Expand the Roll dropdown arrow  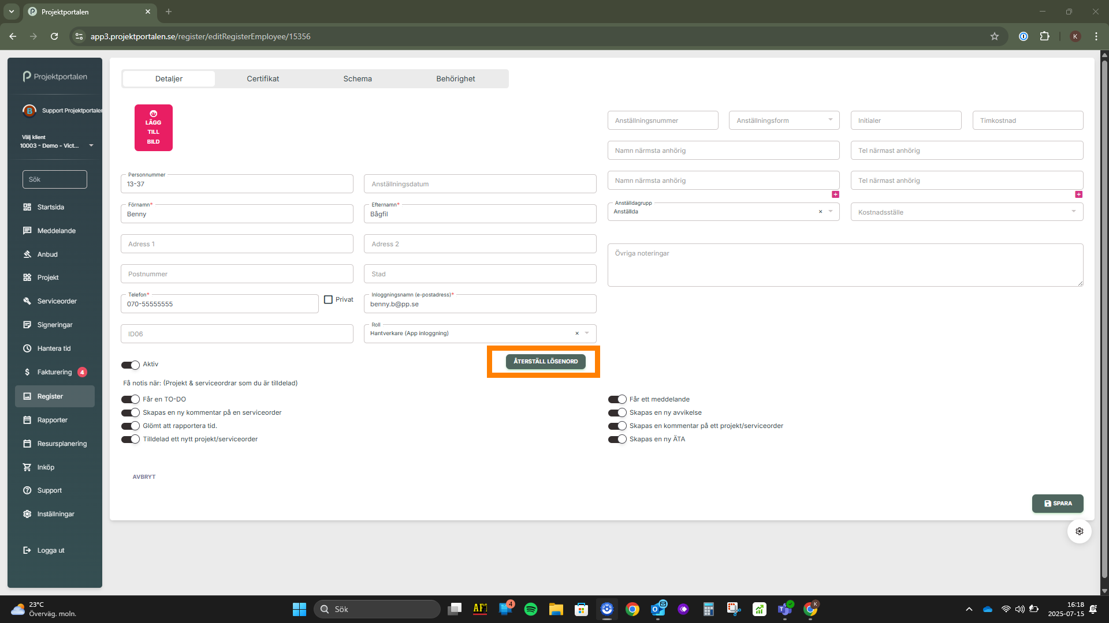[x=587, y=333]
